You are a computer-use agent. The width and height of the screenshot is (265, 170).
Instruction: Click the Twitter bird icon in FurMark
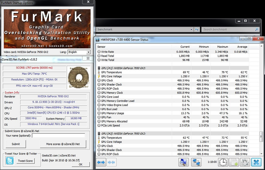click(10, 161)
